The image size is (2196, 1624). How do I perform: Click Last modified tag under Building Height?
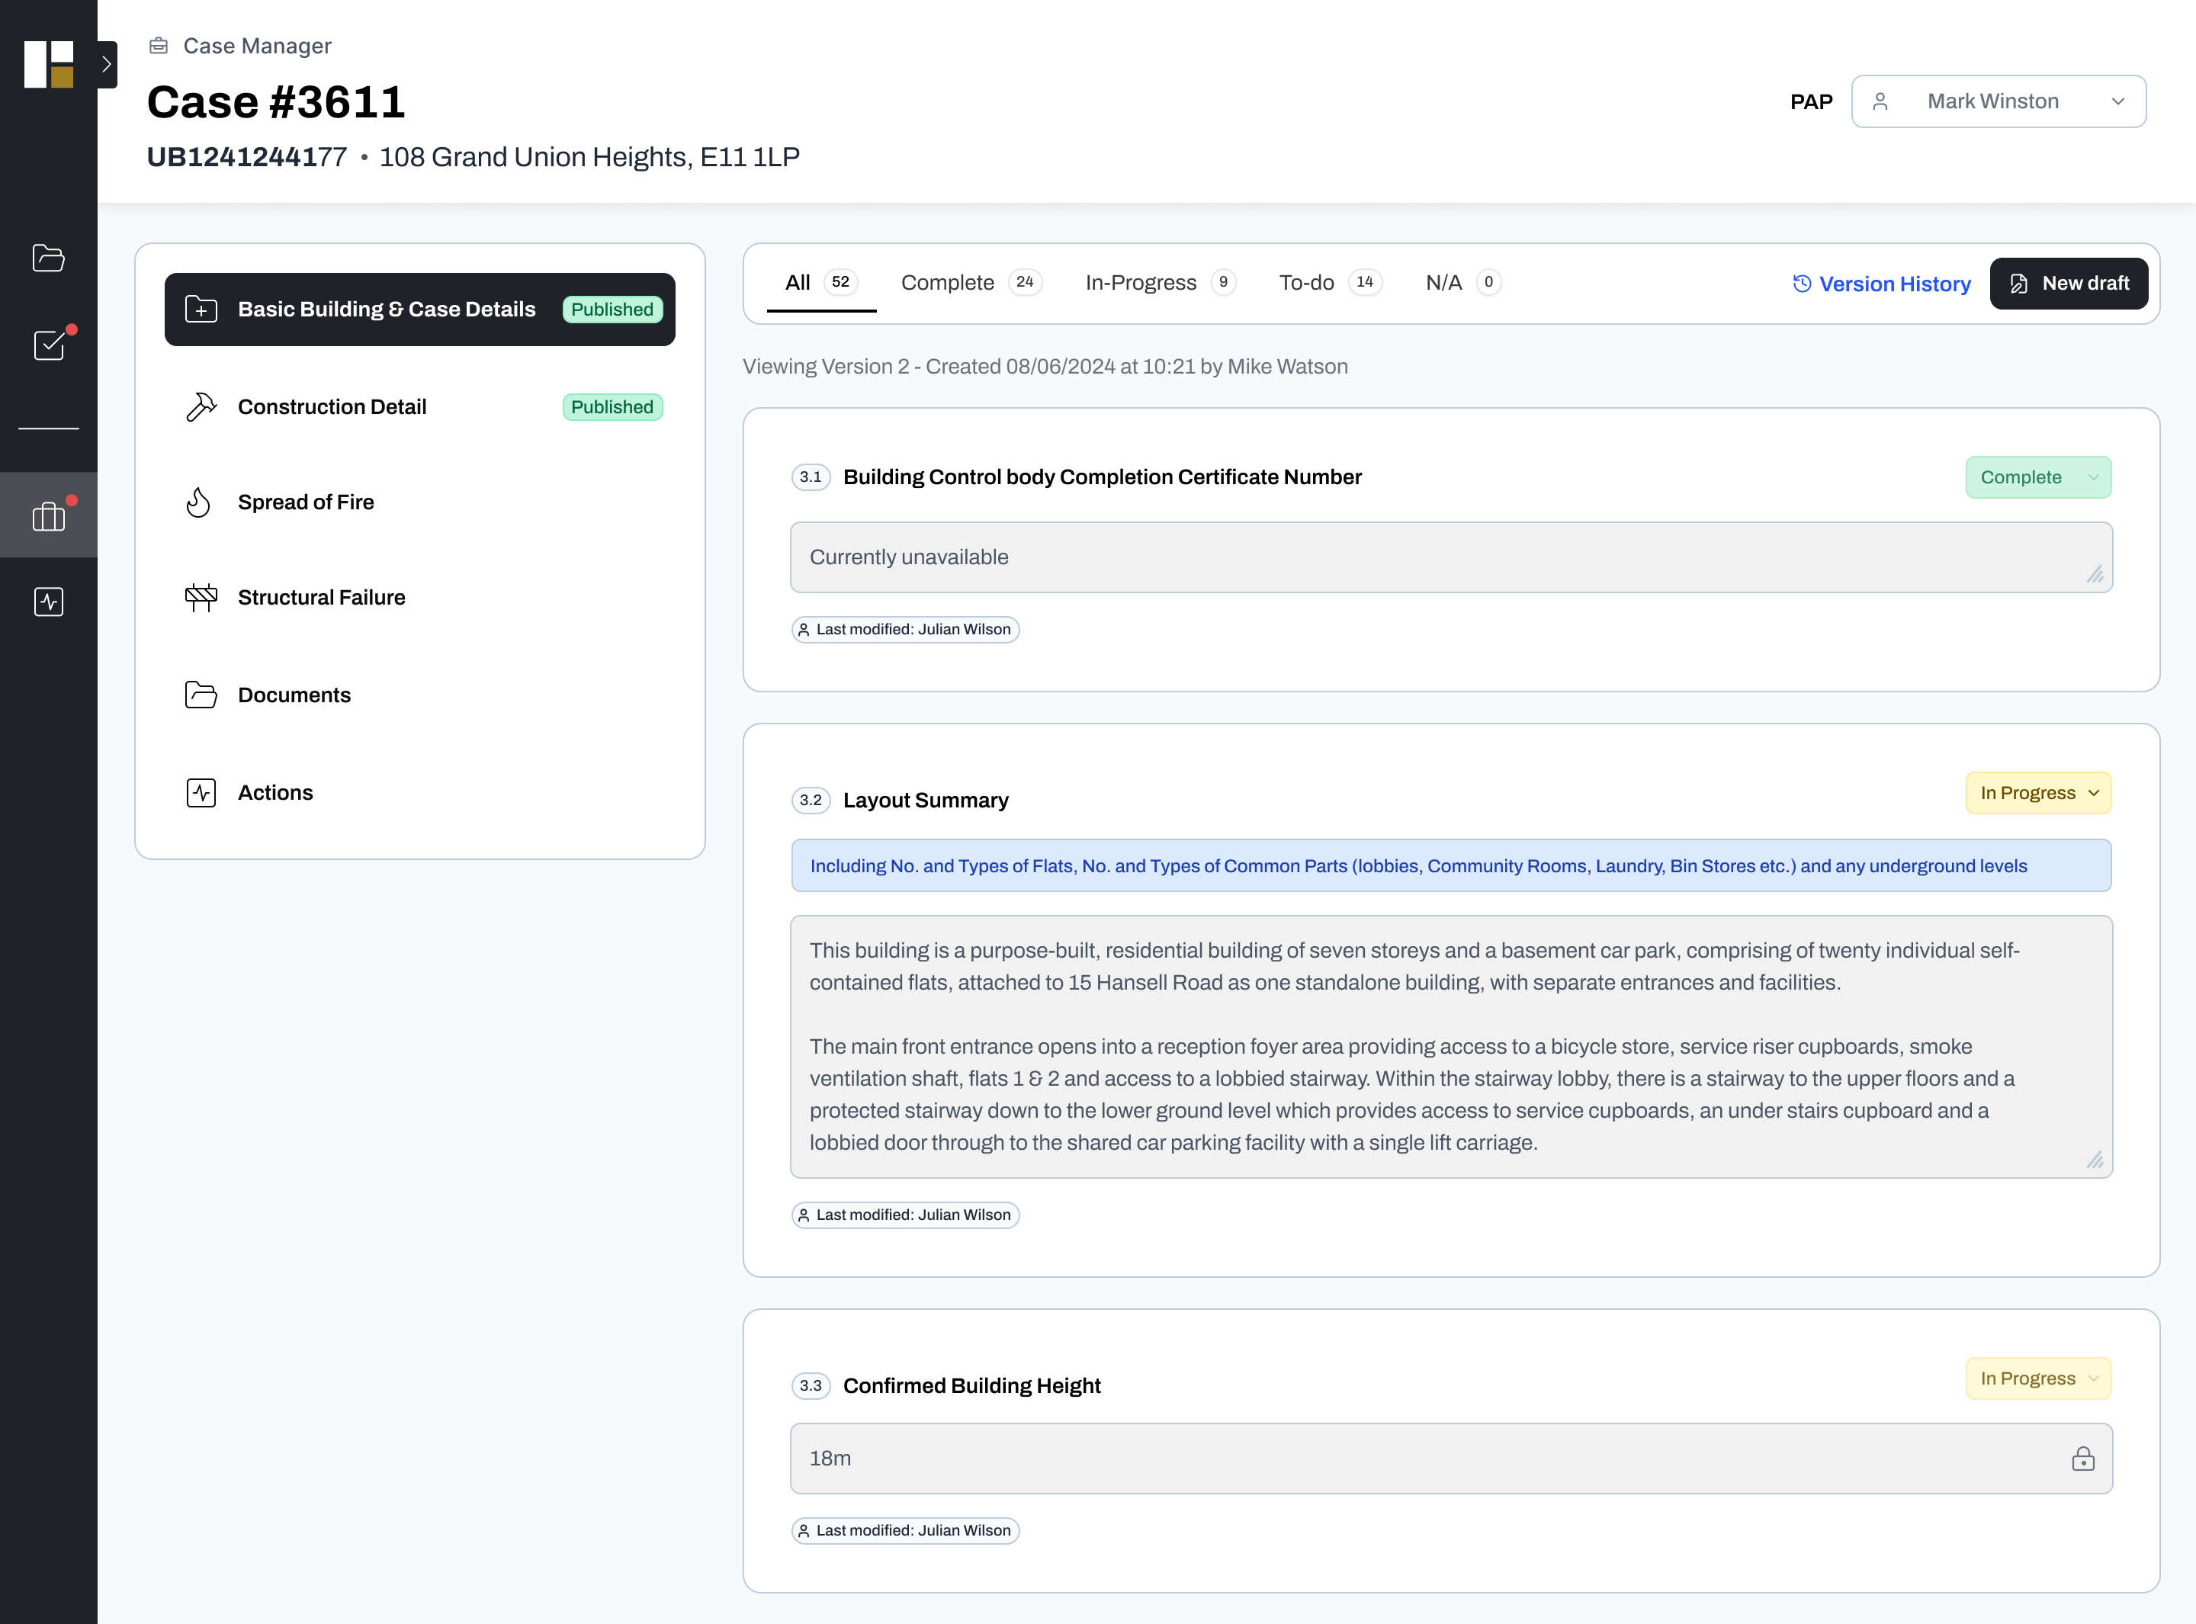coord(905,1532)
